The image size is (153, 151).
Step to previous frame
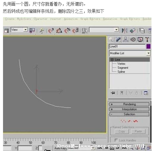pos(107,148)
